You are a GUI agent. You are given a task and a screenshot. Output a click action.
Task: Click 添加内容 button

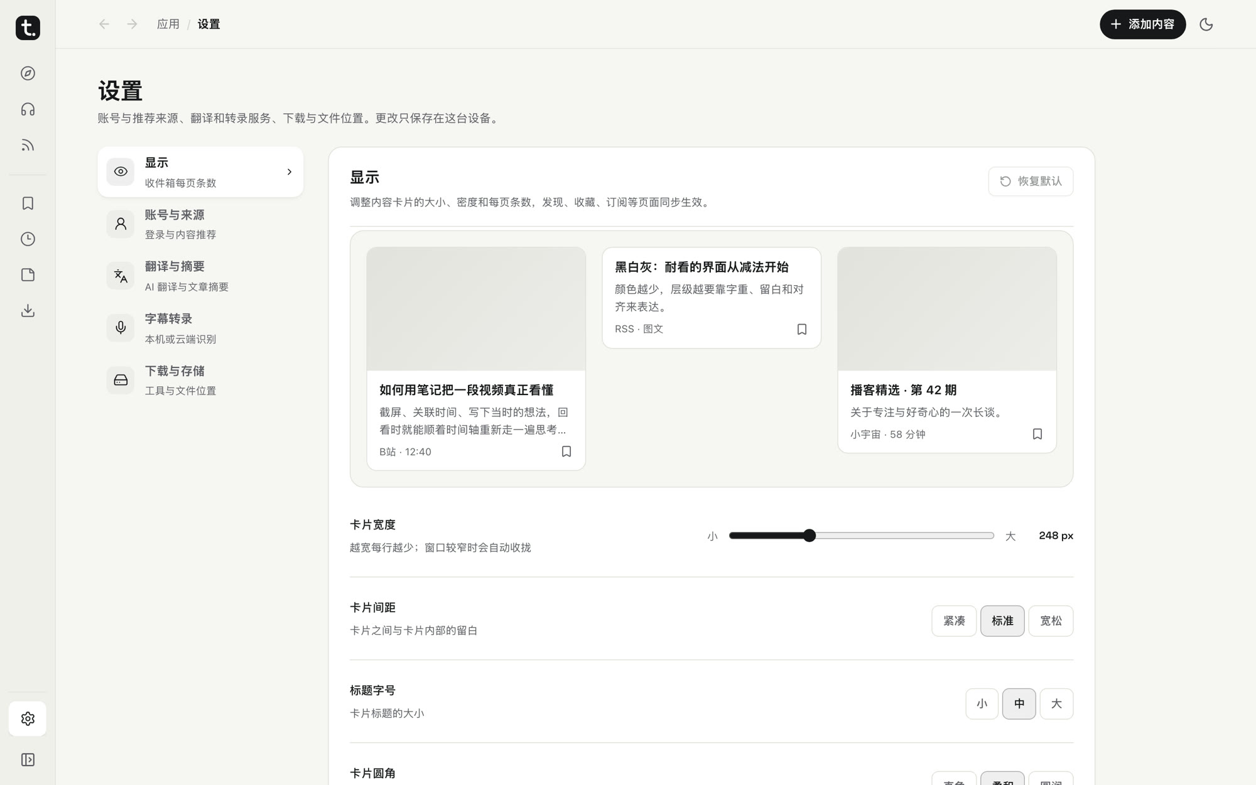click(1142, 24)
